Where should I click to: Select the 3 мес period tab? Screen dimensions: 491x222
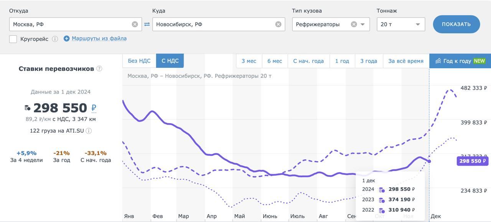tap(249, 61)
